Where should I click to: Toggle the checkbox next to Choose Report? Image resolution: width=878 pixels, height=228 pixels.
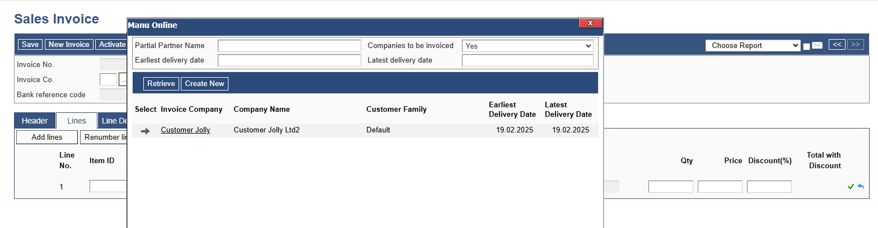pyautogui.click(x=806, y=46)
